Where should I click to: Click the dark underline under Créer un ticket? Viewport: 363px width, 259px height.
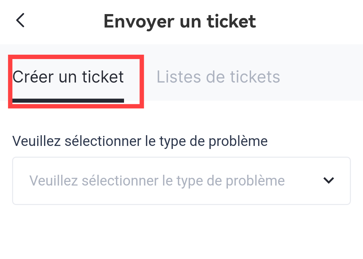[x=68, y=100]
